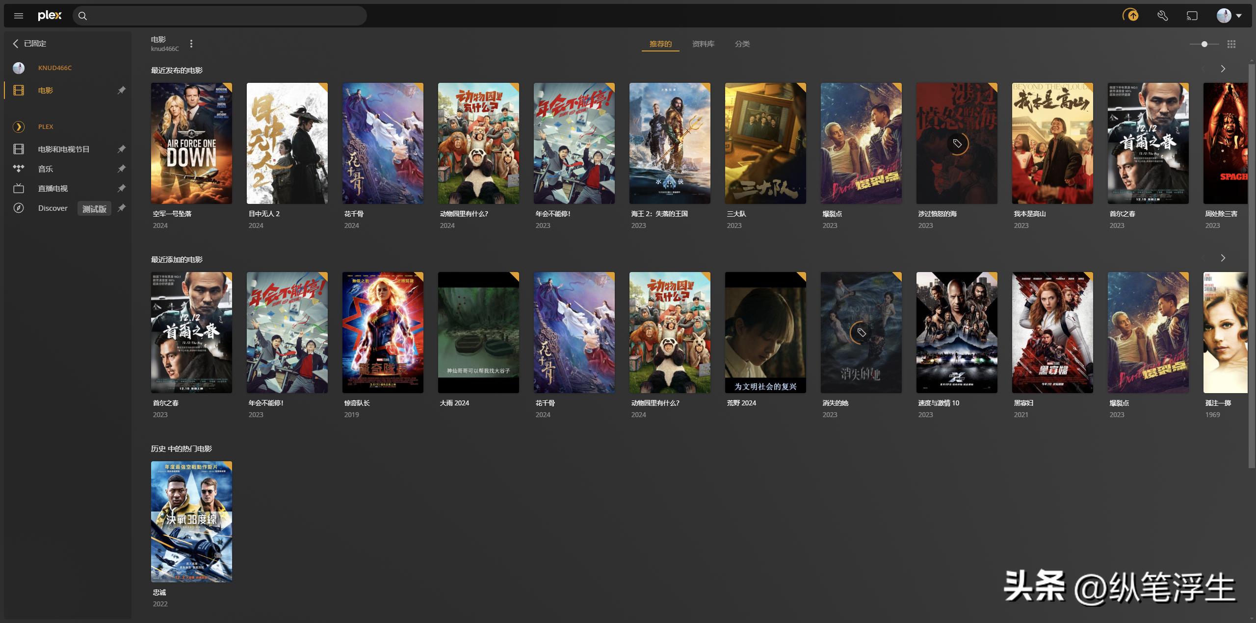Toggle the pin next to 电影和电视节目
Screen dimensions: 1256x623
(121, 149)
